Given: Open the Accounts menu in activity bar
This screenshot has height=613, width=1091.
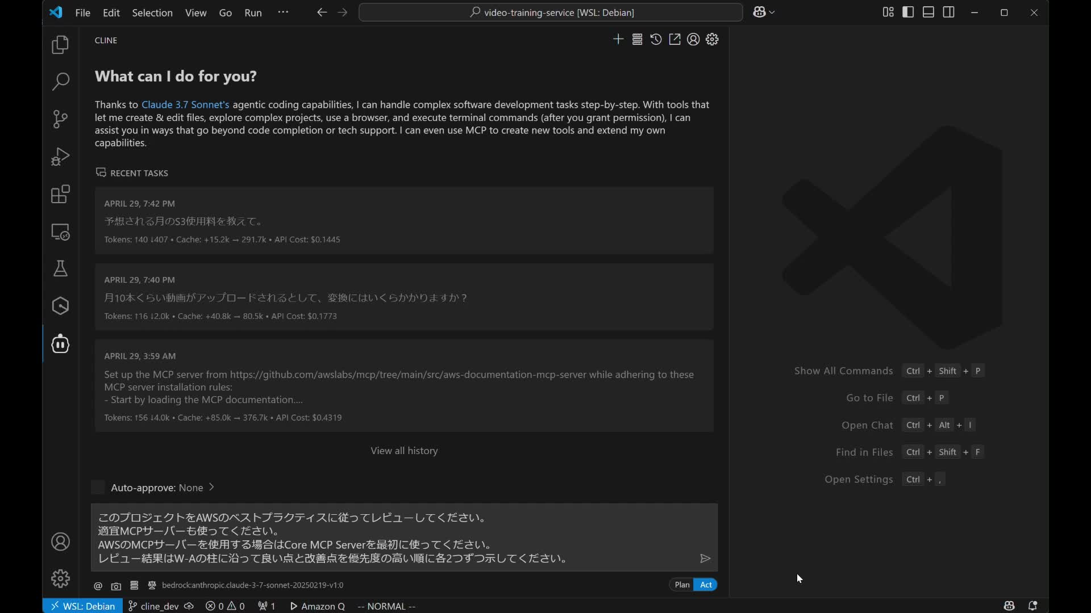Looking at the screenshot, I should click(60, 541).
